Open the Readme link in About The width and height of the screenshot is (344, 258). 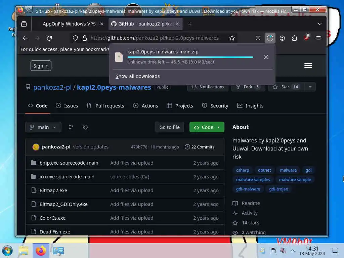251,203
